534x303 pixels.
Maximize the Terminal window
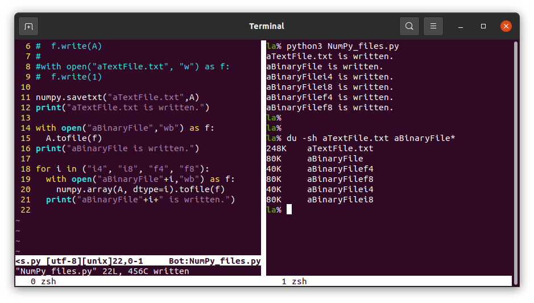click(483, 26)
